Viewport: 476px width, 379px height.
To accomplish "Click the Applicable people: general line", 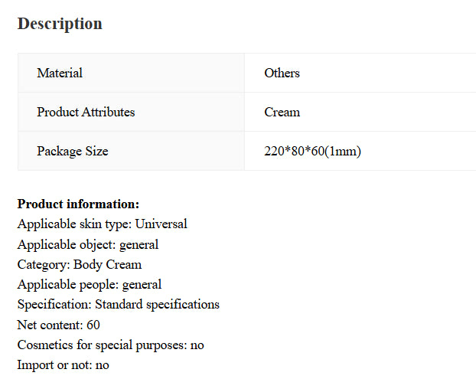I will pos(90,285).
